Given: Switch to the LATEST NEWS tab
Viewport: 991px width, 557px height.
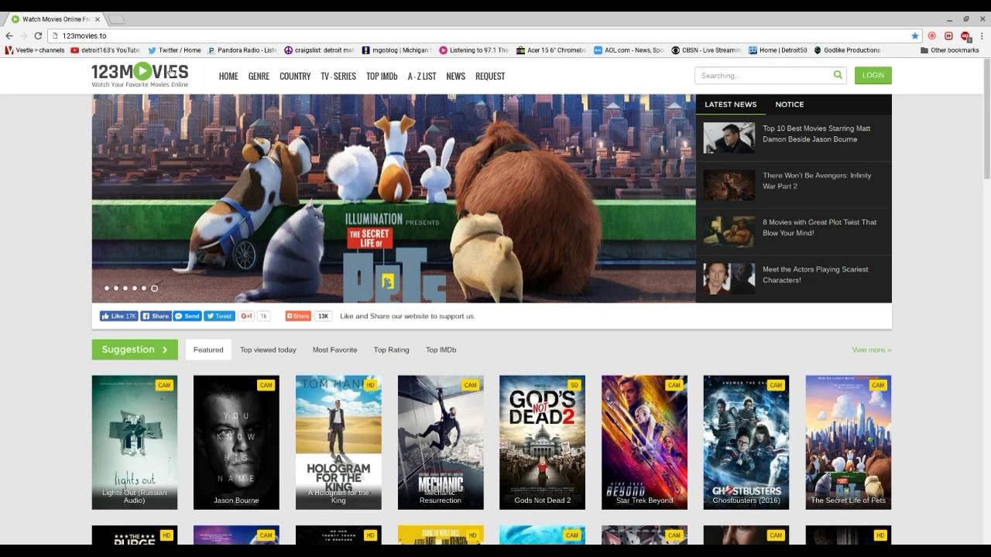Looking at the screenshot, I should [730, 104].
